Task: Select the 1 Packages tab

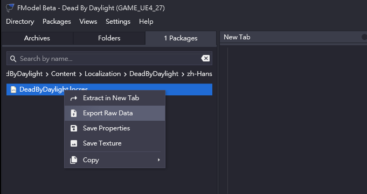Action: (181, 38)
